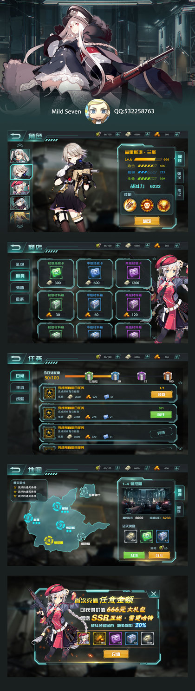Claim reward with the 领取 button
195x691 pixels.
(161, 394)
